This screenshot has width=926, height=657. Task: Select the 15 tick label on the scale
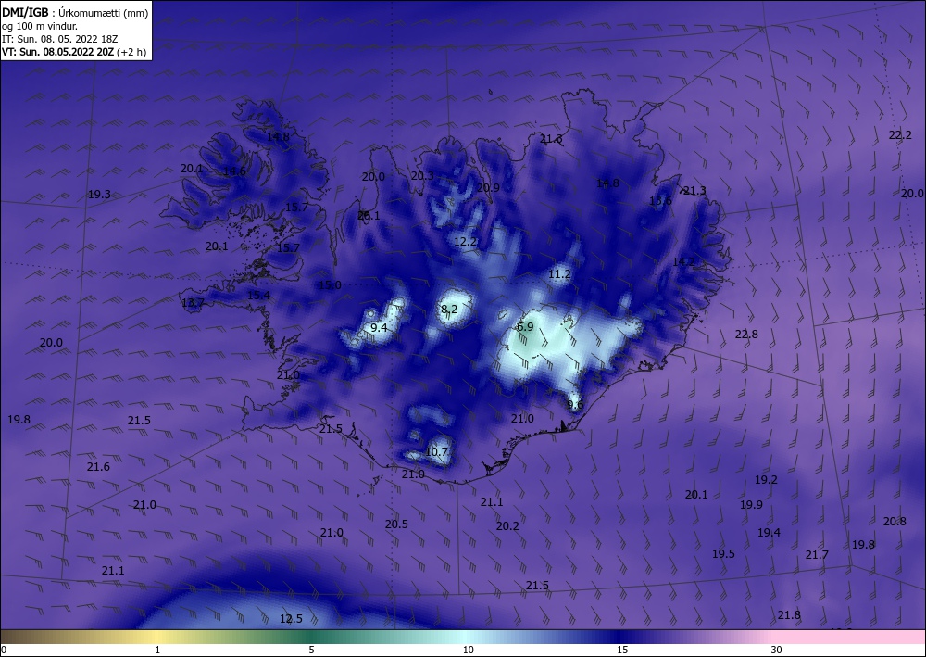[622, 650]
